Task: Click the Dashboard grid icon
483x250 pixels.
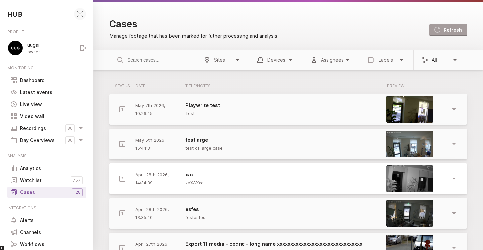Action: click(14, 80)
